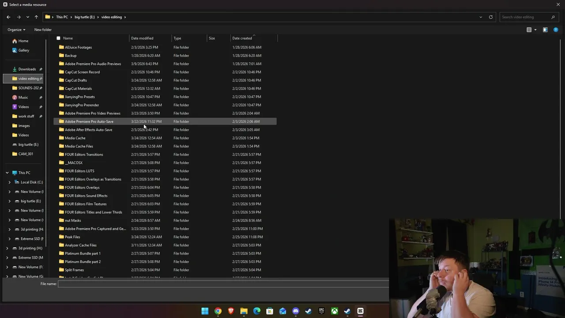Select the __MACOSX folder row
The image size is (565, 318).
pos(165,163)
